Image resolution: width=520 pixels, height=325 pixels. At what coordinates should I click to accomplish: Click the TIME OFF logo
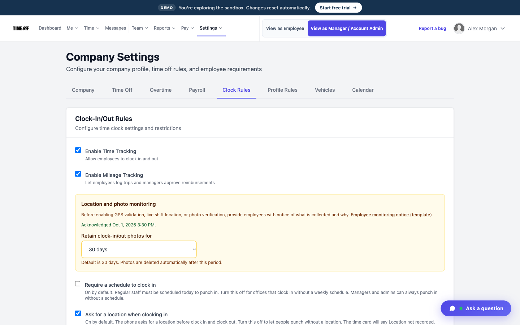(x=21, y=28)
